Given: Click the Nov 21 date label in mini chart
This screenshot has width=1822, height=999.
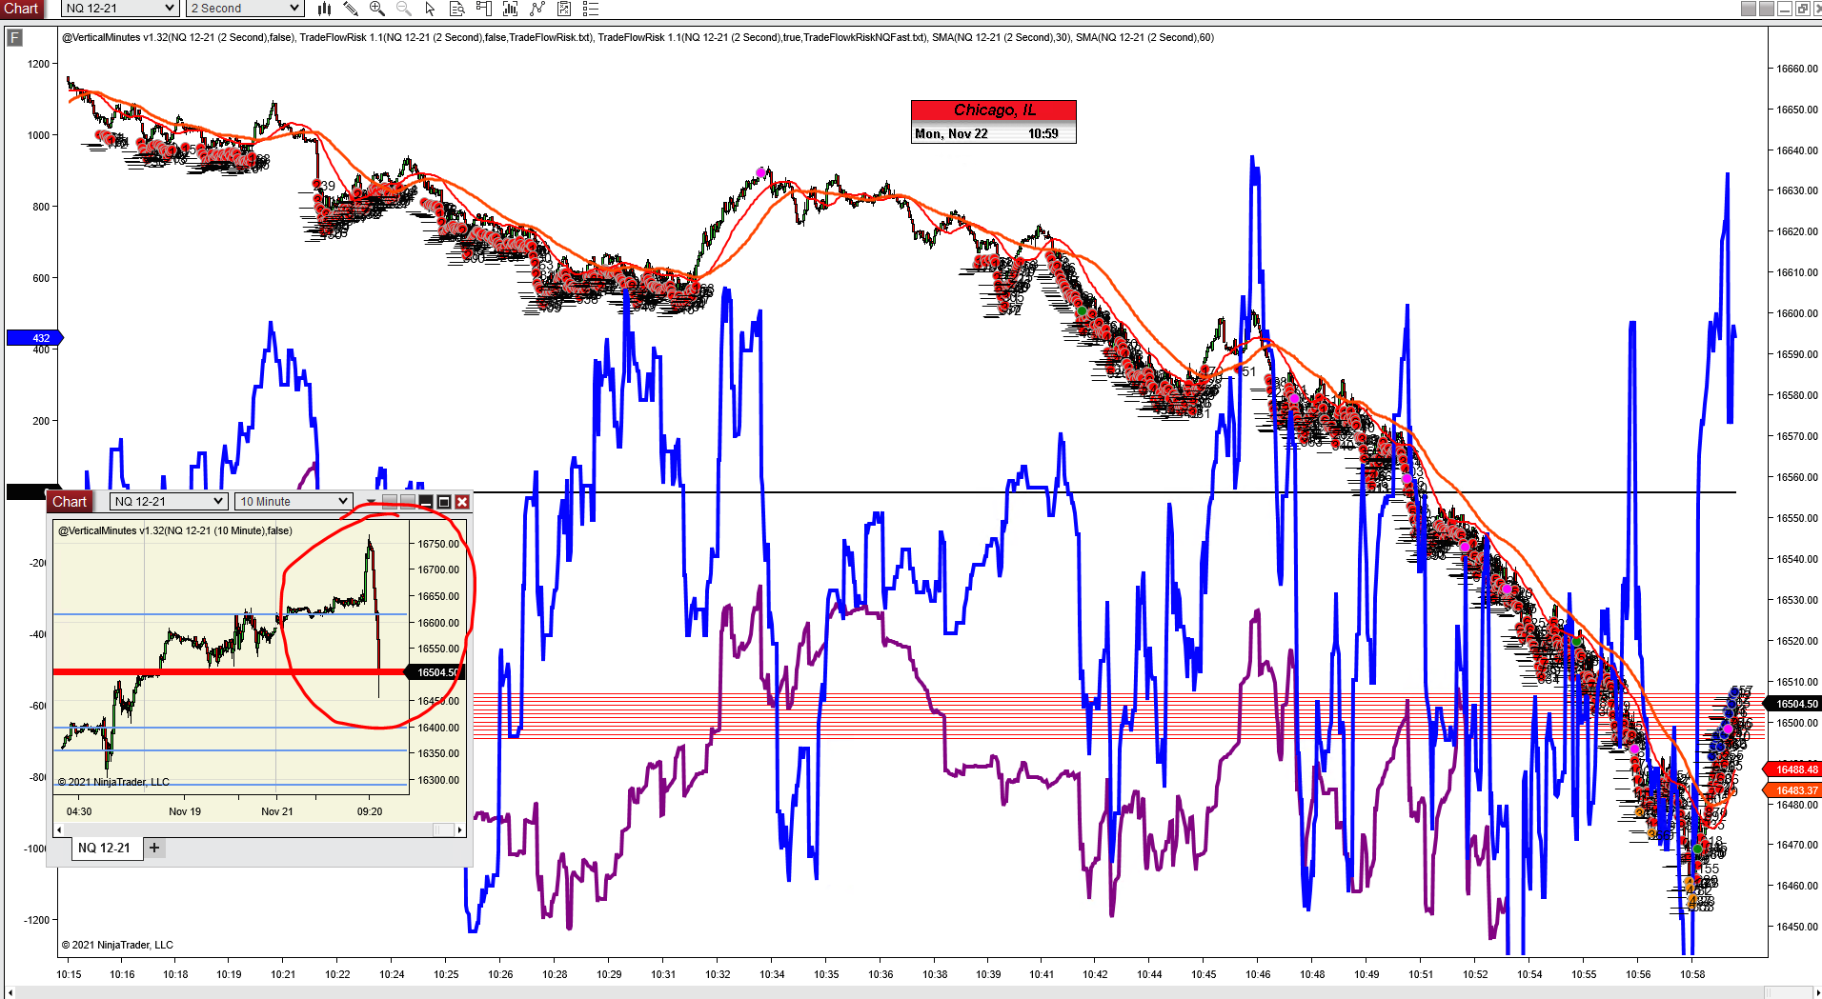Looking at the screenshot, I should click(277, 811).
